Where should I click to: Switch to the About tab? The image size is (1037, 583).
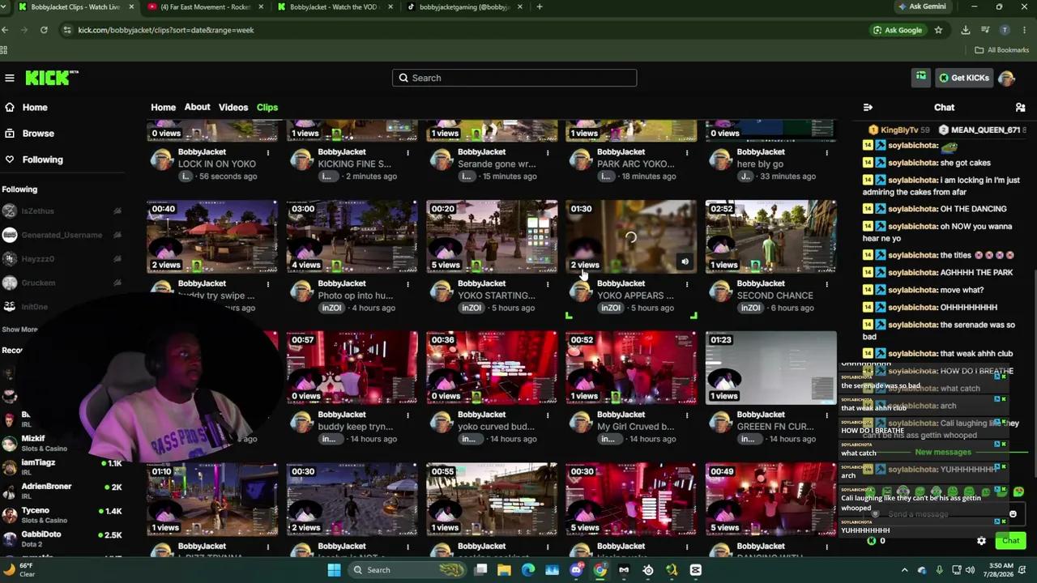(197, 107)
